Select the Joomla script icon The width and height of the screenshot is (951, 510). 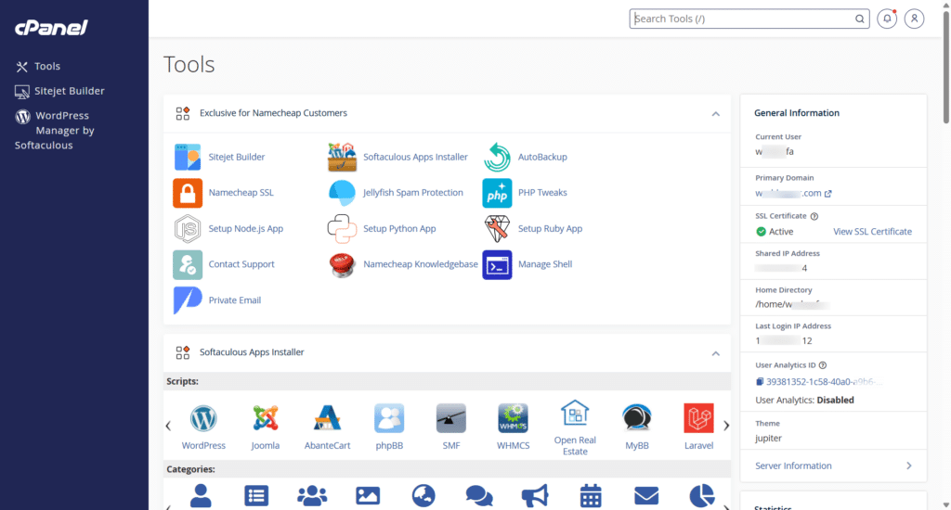tap(265, 418)
